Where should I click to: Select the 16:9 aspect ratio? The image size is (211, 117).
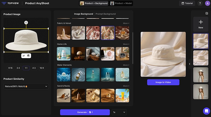[42, 68]
